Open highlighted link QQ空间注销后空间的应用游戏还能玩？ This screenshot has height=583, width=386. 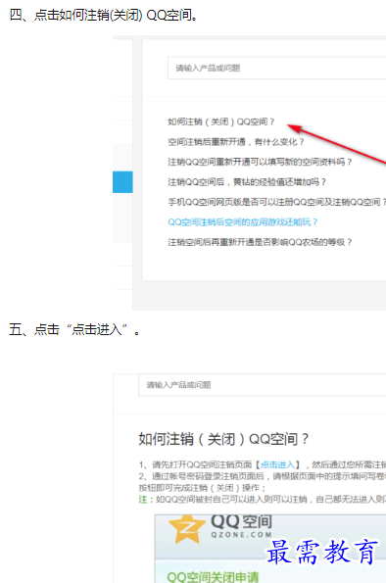coord(242,222)
